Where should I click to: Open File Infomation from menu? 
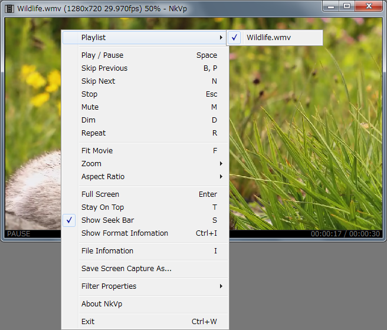[x=145, y=251]
